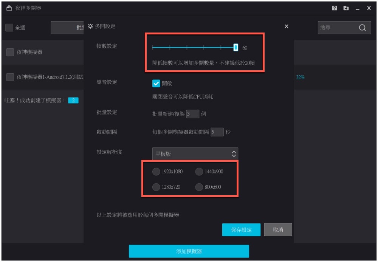
Task: Click the search magnifier icon
Action: (x=363, y=28)
